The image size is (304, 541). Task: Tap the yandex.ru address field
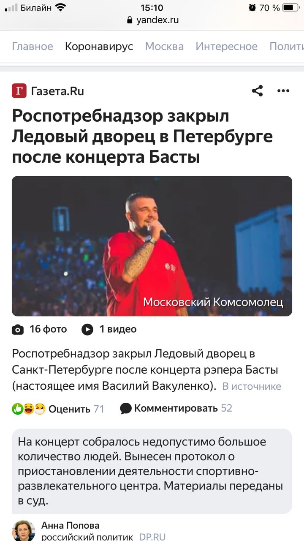coord(152,20)
